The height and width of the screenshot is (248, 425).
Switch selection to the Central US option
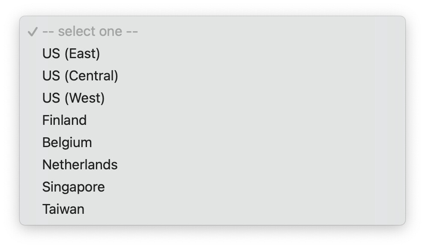pyautogui.click(x=80, y=76)
